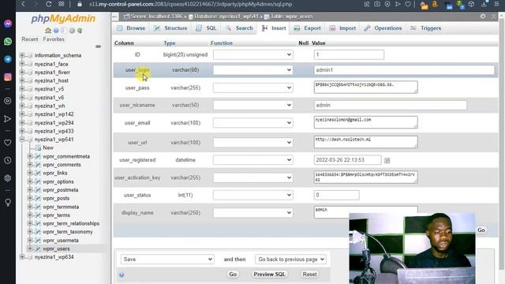
Task: Reload the browser page
Action: (48, 4)
